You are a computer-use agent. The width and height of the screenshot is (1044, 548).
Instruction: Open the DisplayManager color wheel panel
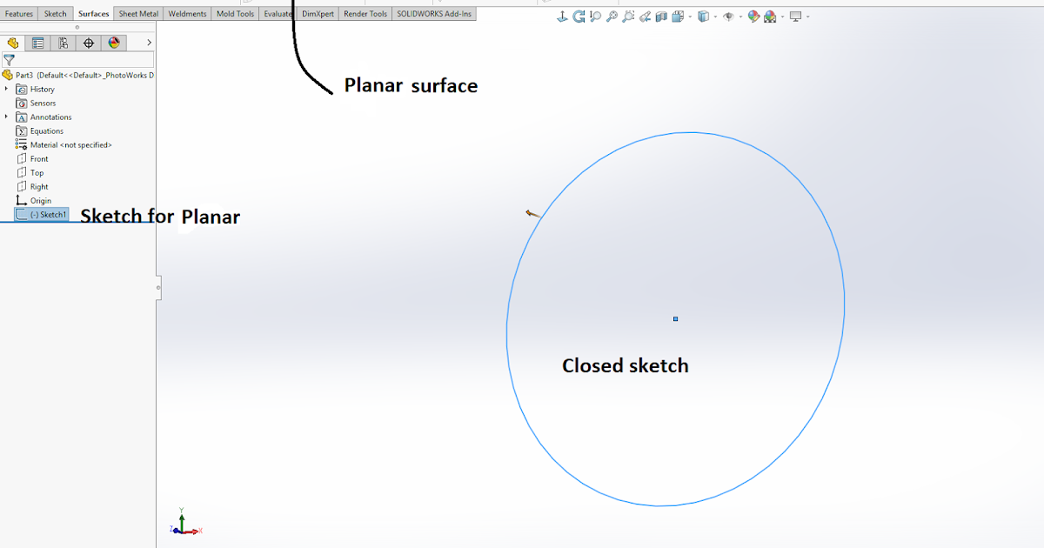click(x=114, y=42)
